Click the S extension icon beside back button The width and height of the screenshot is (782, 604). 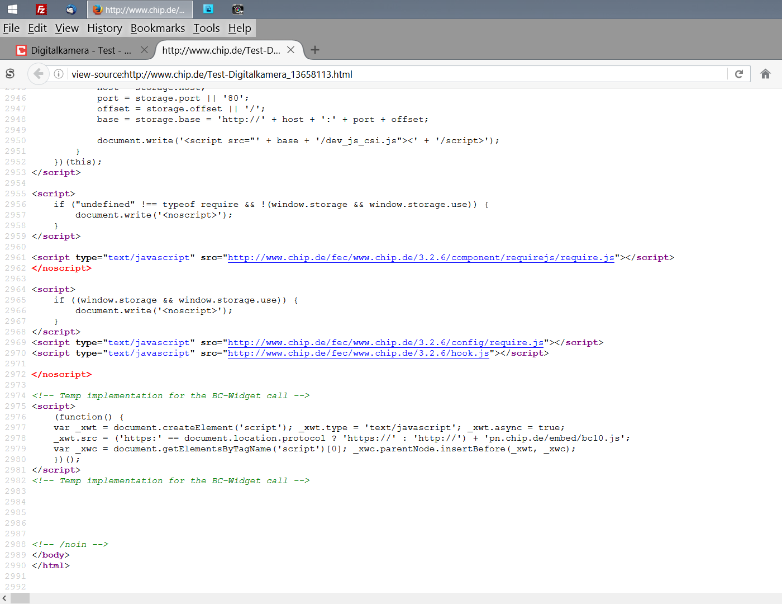pos(10,74)
